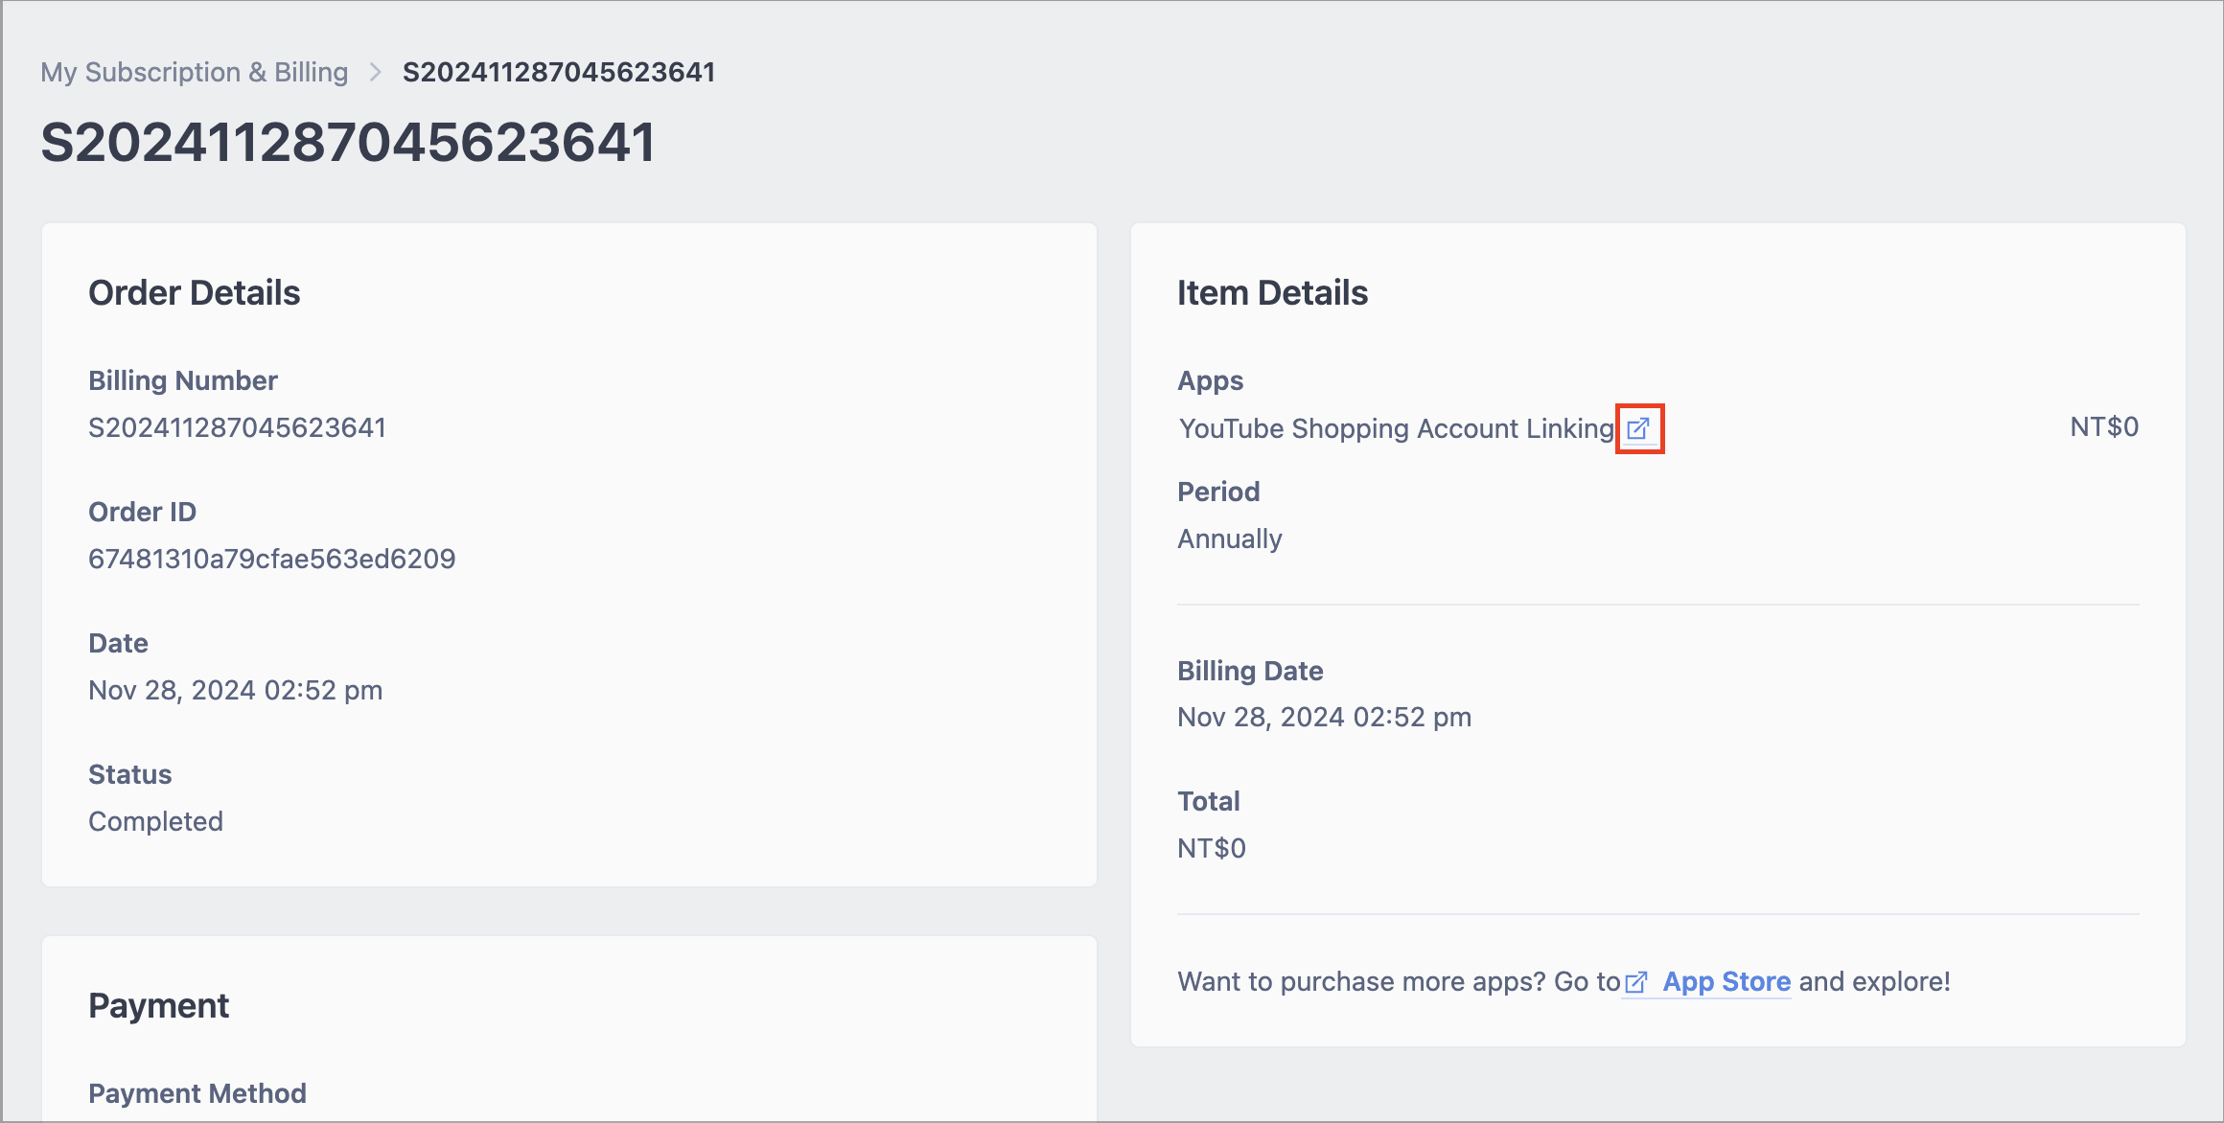The image size is (2224, 1123).
Task: Click the Date value in Order Details
Action: [x=236, y=690]
